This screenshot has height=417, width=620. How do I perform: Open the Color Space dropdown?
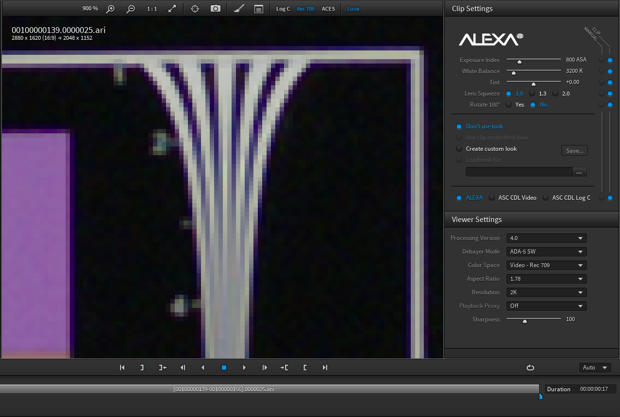pyautogui.click(x=547, y=265)
